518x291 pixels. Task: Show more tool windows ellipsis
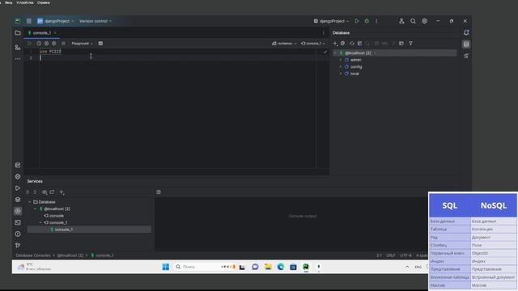(18, 59)
